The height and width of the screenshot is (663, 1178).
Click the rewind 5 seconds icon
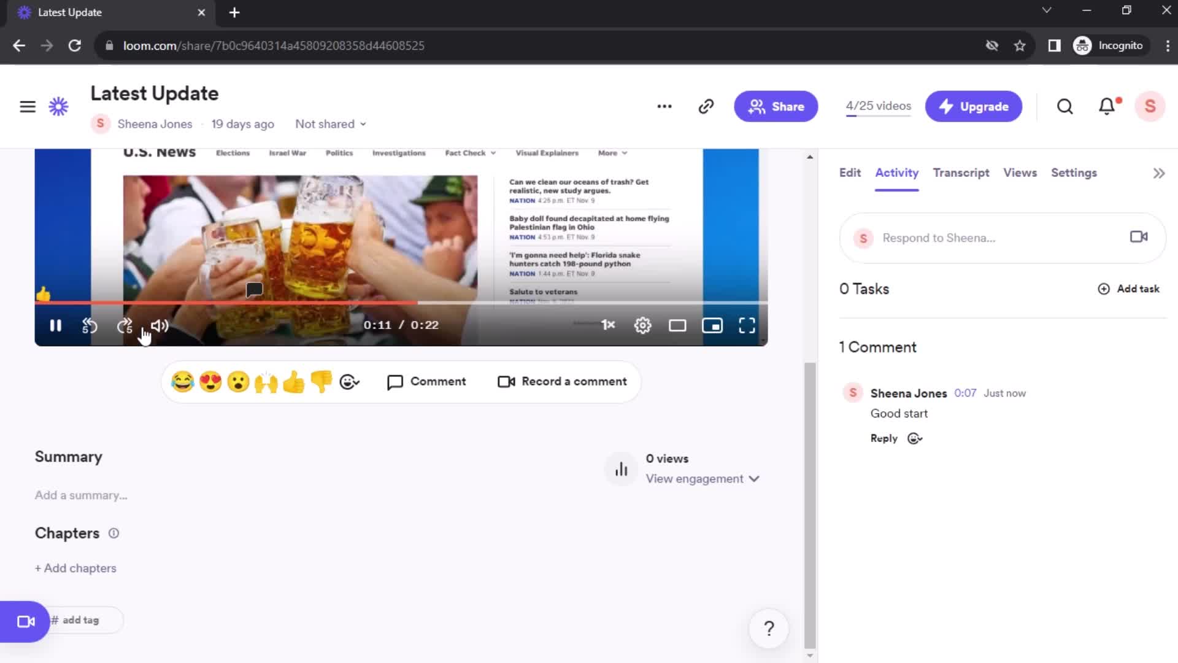90,325
